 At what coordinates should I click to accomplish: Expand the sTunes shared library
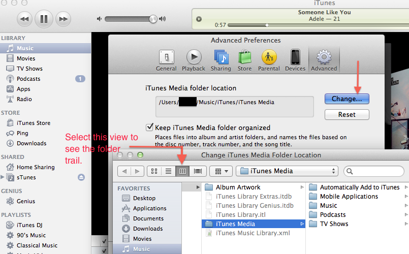3,177
